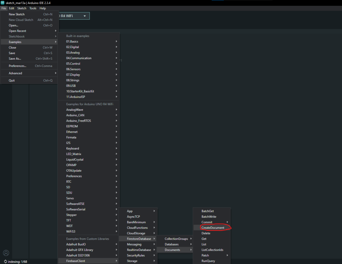Select Close in the File menu
Screen dimensions: 342x264
coord(29,47)
